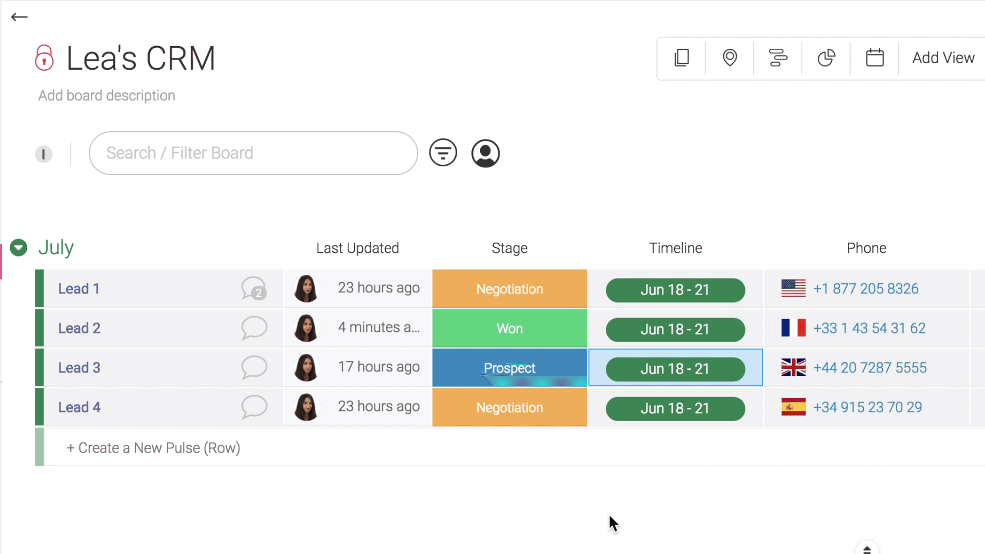985x554 pixels.
Task: Focus the Search / Filter Board field
Action: tap(253, 153)
